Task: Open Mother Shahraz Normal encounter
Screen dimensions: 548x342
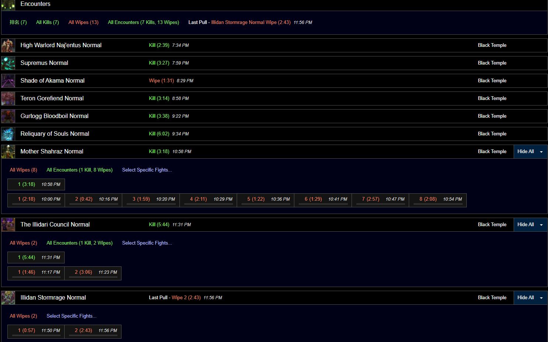Action: [x=52, y=151]
